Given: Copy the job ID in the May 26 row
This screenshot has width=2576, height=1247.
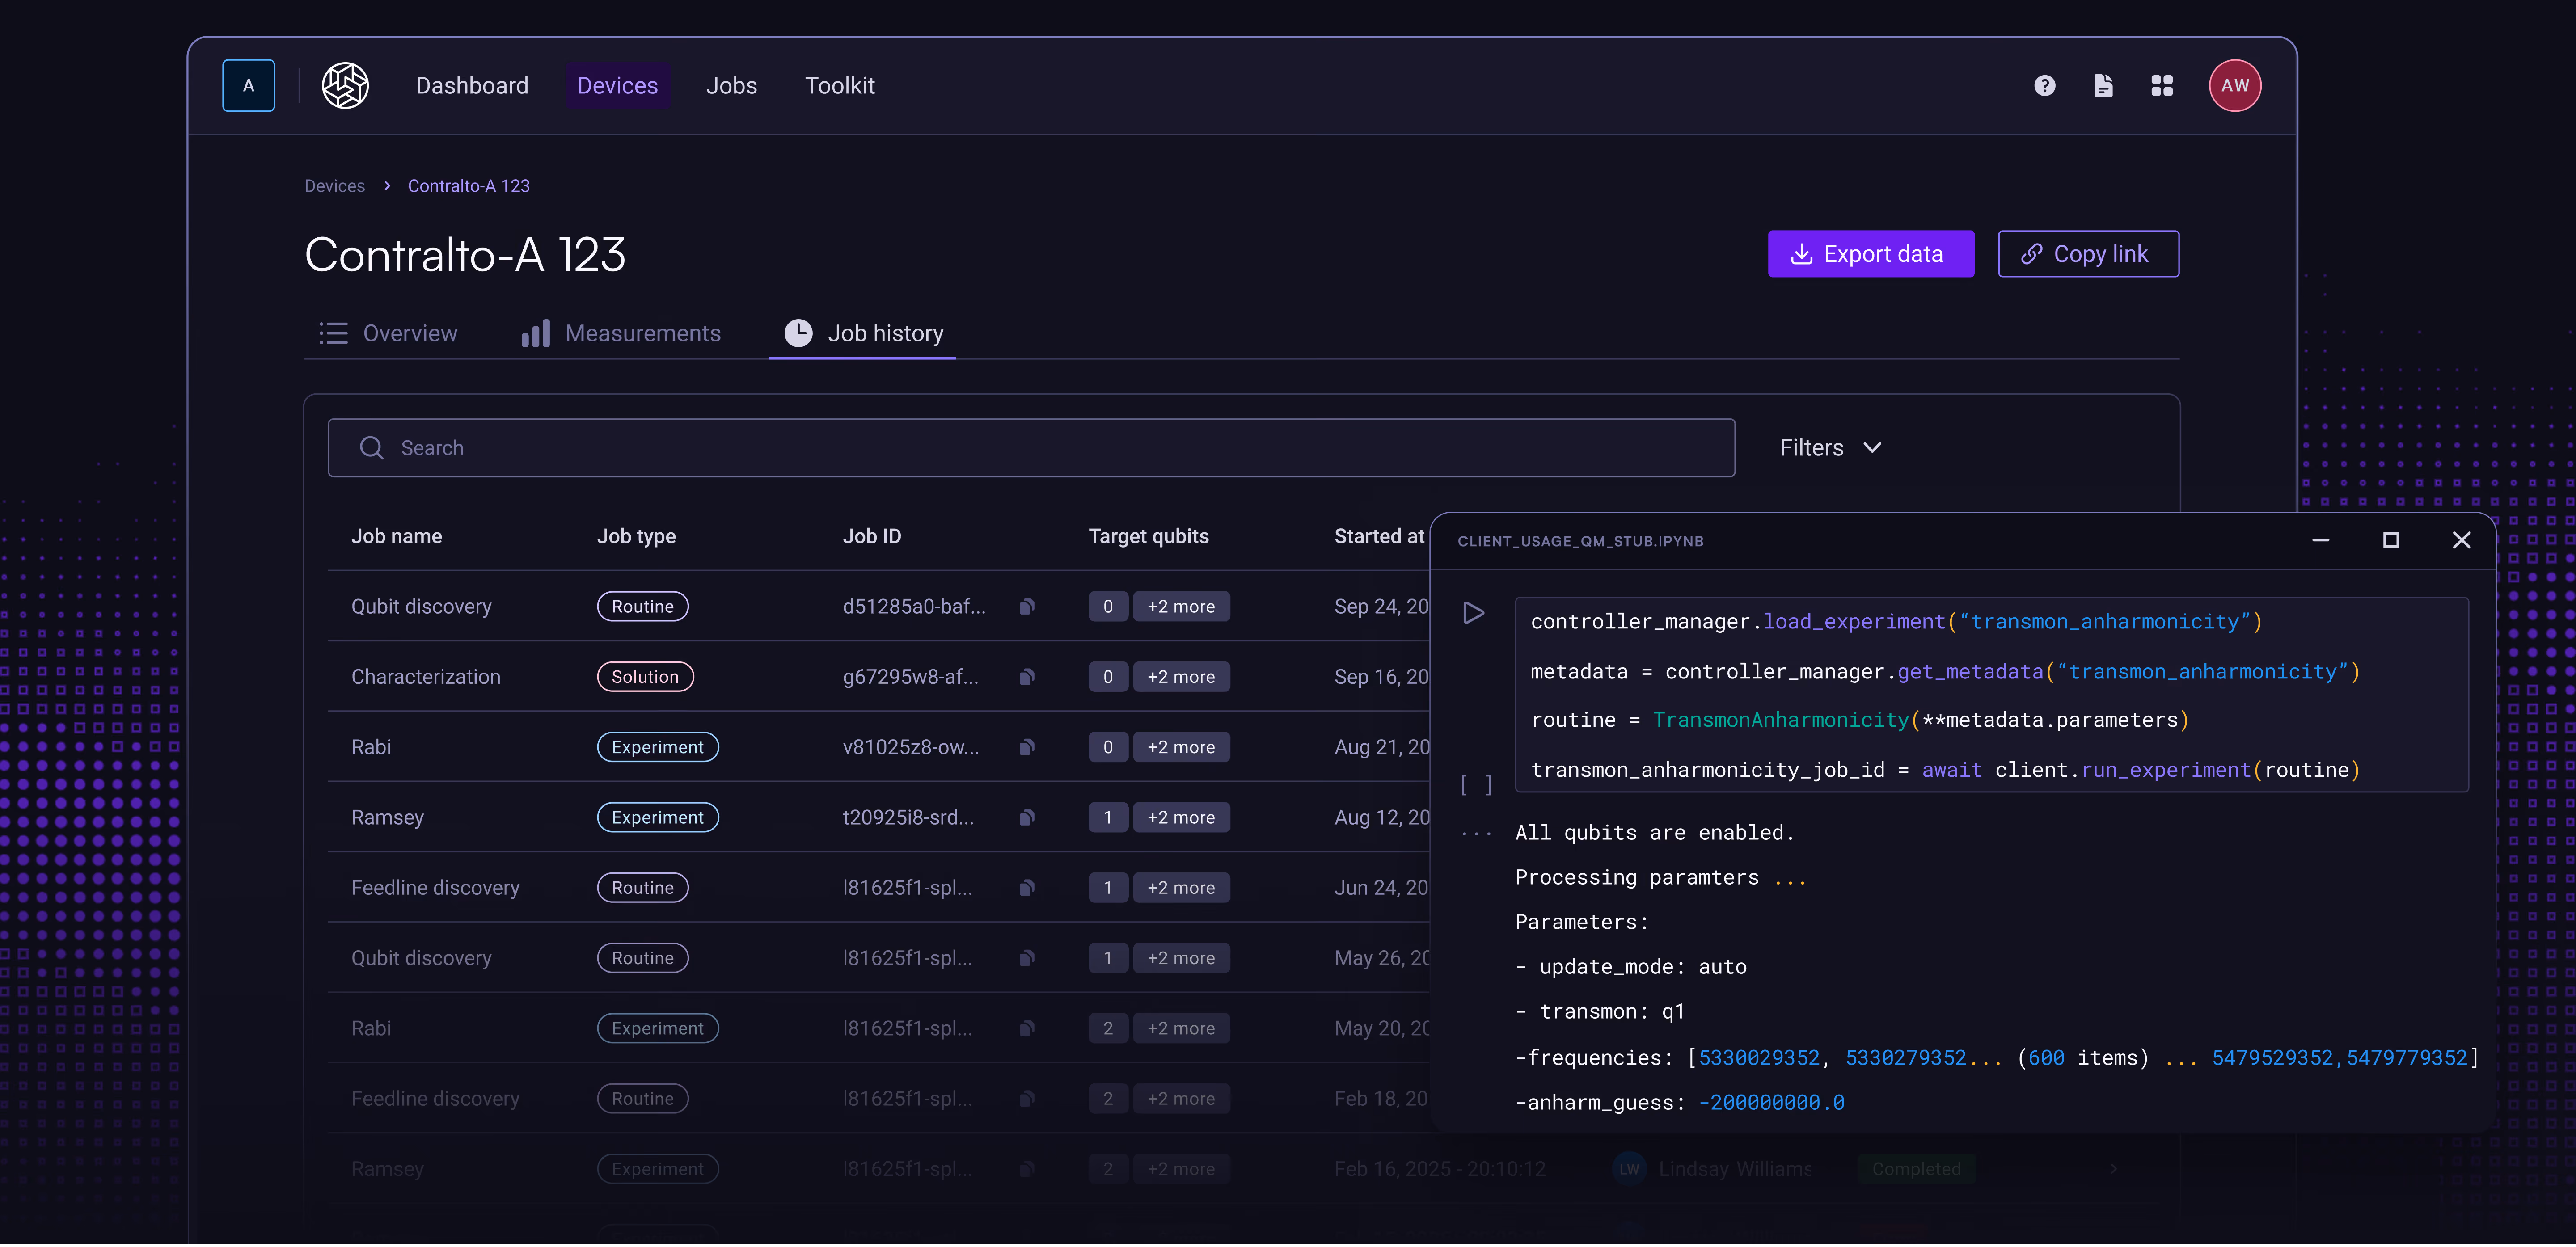Looking at the screenshot, I should [1026, 958].
